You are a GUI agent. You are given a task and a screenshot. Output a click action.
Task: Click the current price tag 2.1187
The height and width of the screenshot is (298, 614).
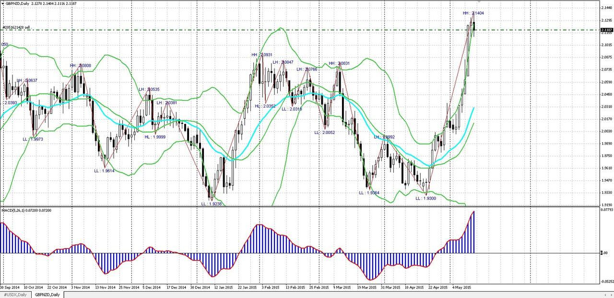[606, 30]
